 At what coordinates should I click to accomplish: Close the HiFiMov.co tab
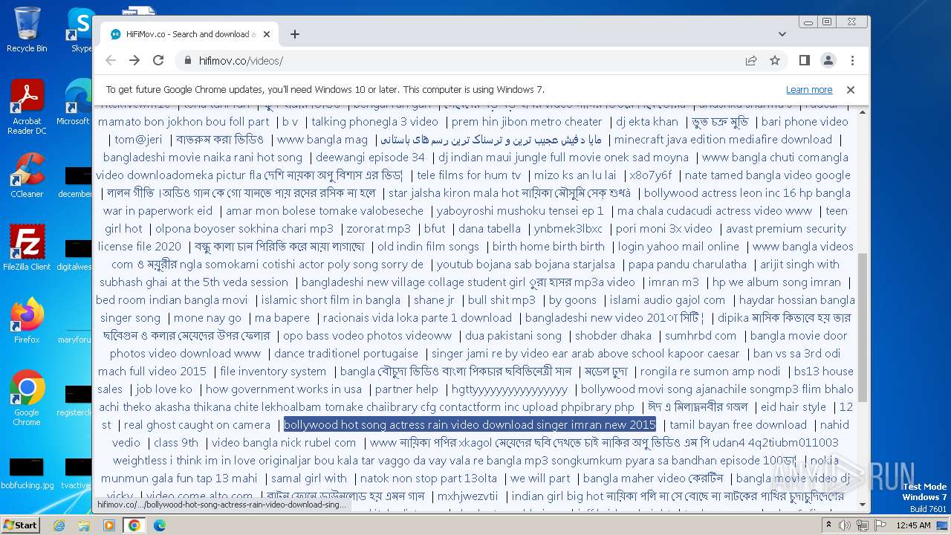(x=267, y=34)
